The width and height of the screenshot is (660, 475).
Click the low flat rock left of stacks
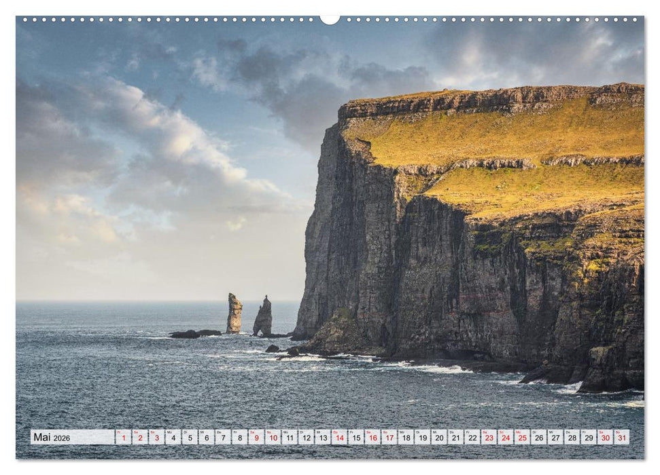[187, 334]
